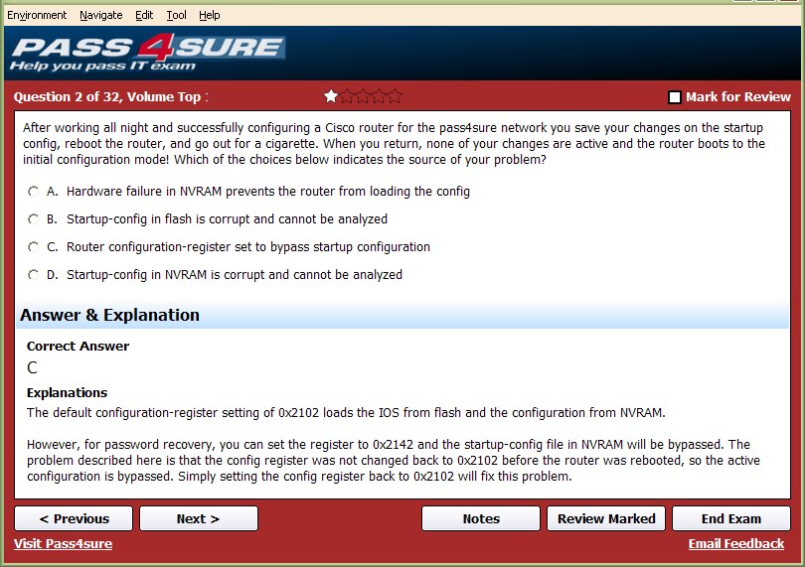This screenshot has height=567, width=805.
Task: Open the Notes dialog
Action: [481, 518]
